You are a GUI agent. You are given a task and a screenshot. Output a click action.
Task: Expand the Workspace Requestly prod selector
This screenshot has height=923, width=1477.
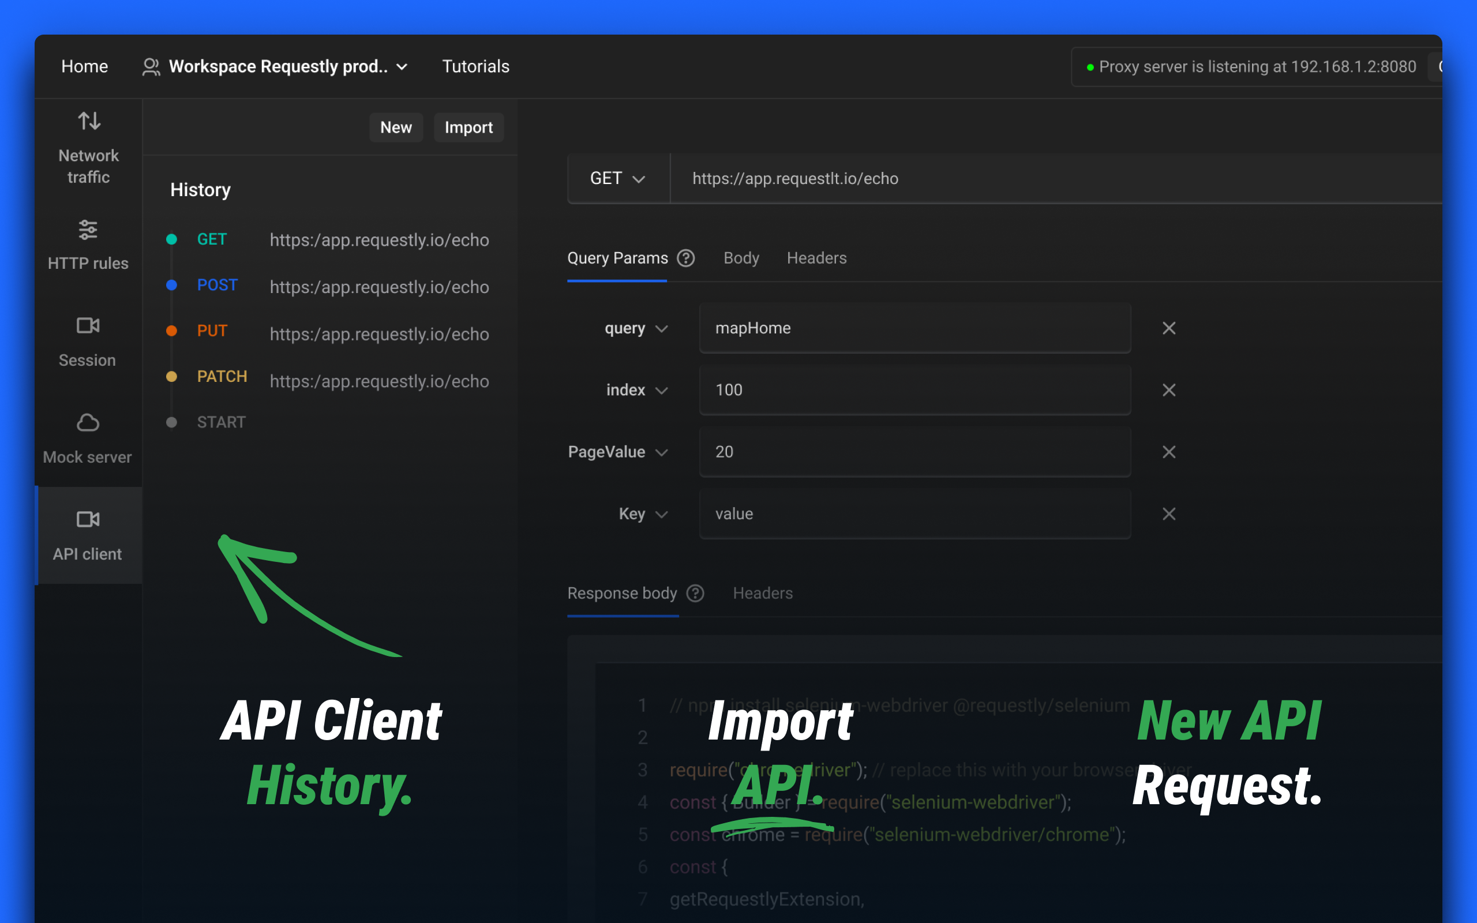pos(275,66)
